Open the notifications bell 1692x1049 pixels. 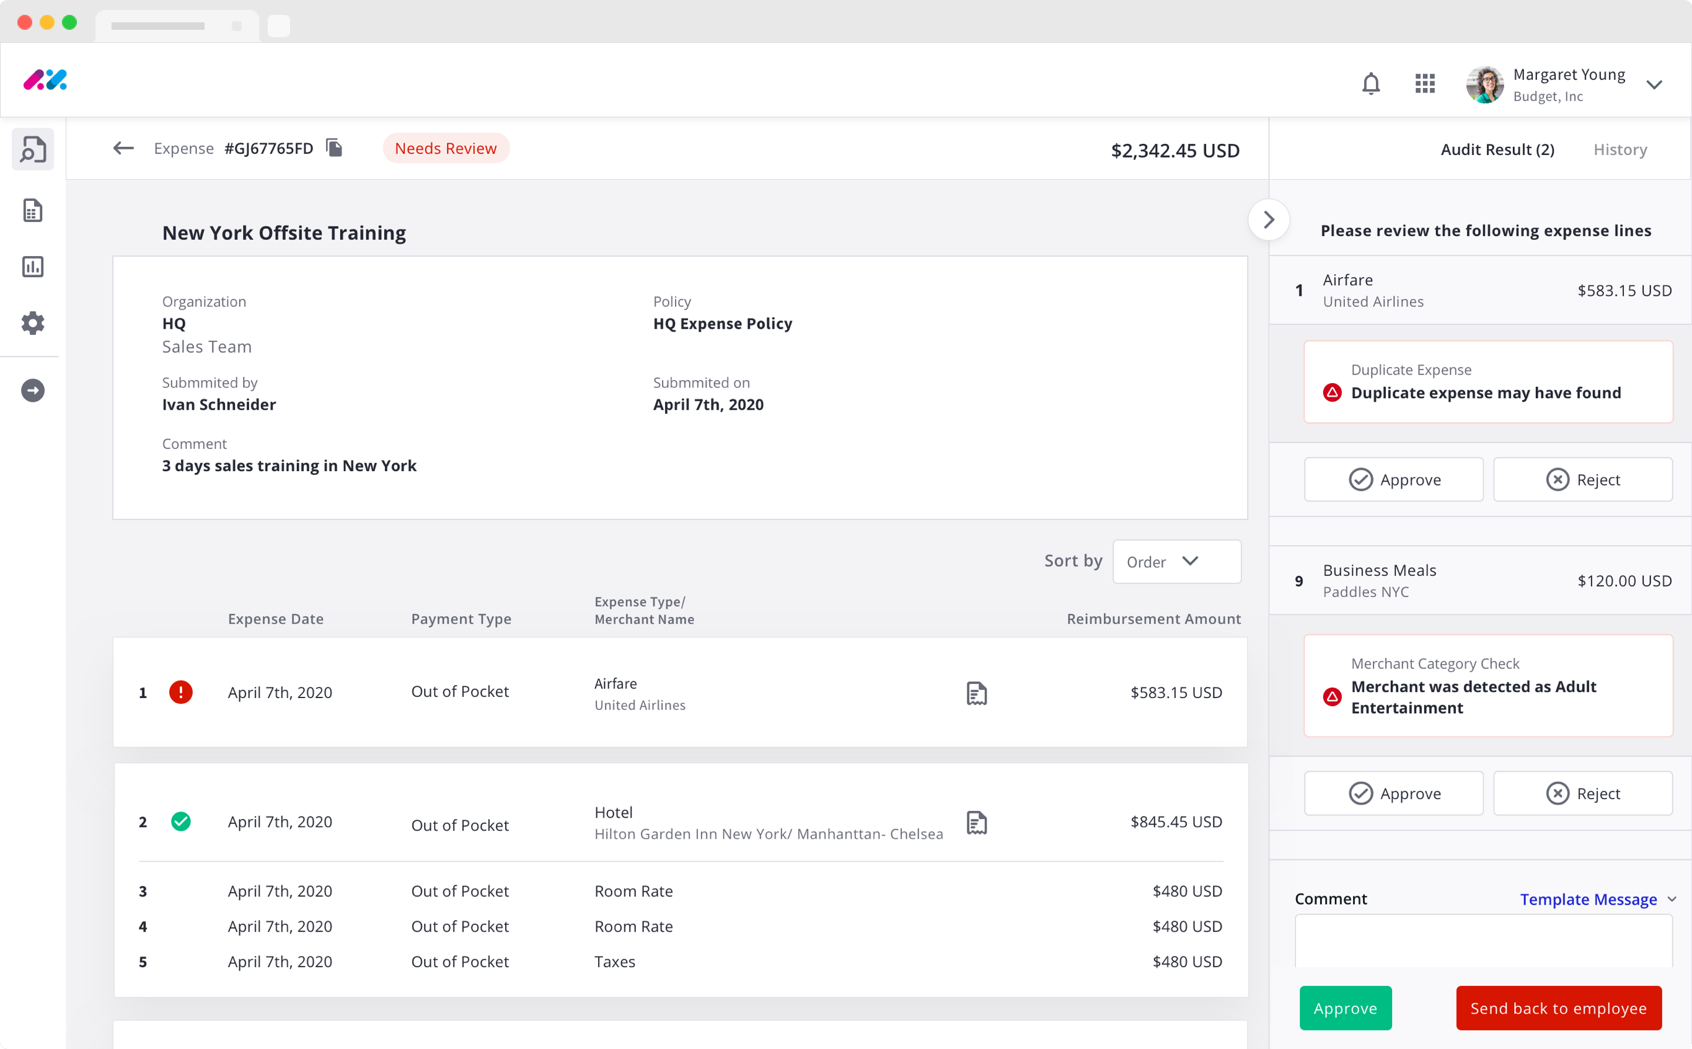point(1370,84)
